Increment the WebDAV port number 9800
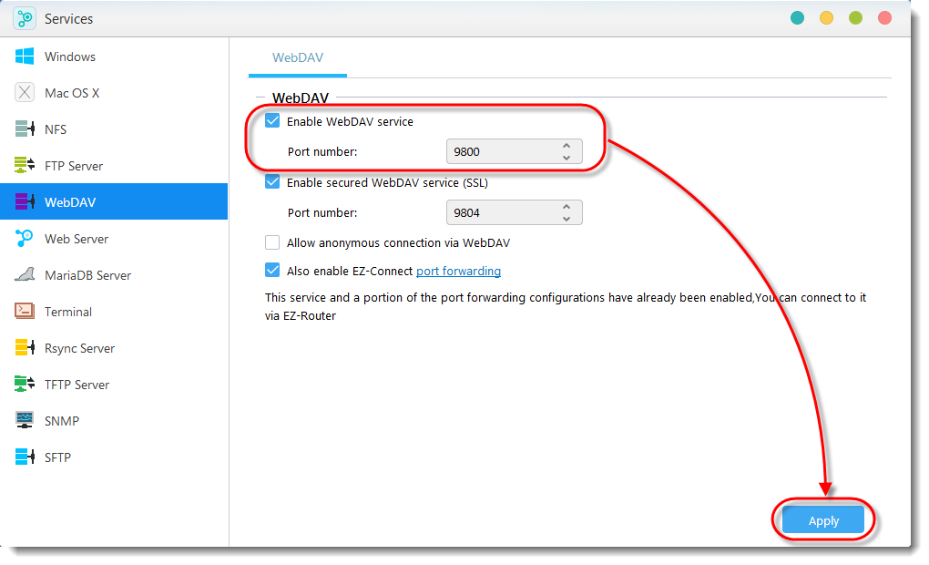Screen dimensions: 929x565 pos(567,146)
